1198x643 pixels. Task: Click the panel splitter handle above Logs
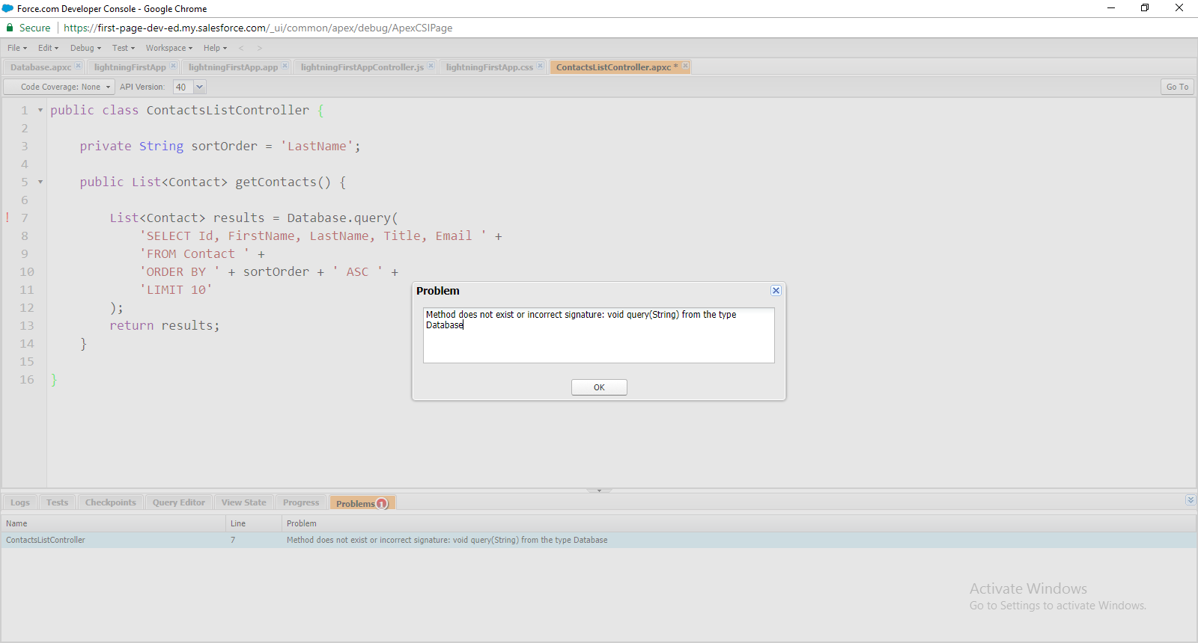pos(599,490)
